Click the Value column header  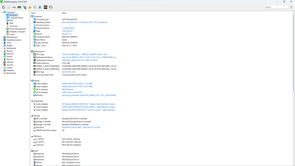pyautogui.click(x=89, y=13)
